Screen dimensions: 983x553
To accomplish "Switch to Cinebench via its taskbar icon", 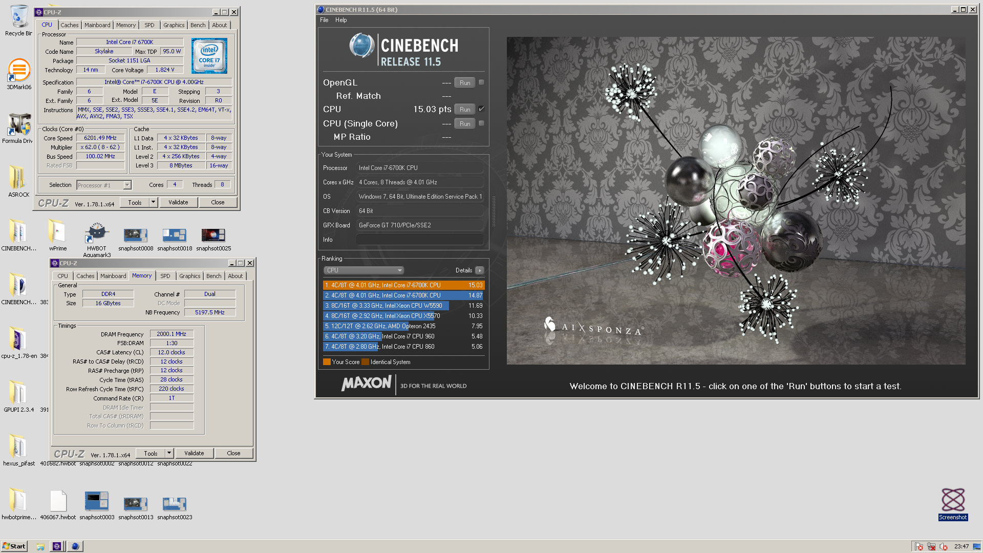I will coord(75,546).
